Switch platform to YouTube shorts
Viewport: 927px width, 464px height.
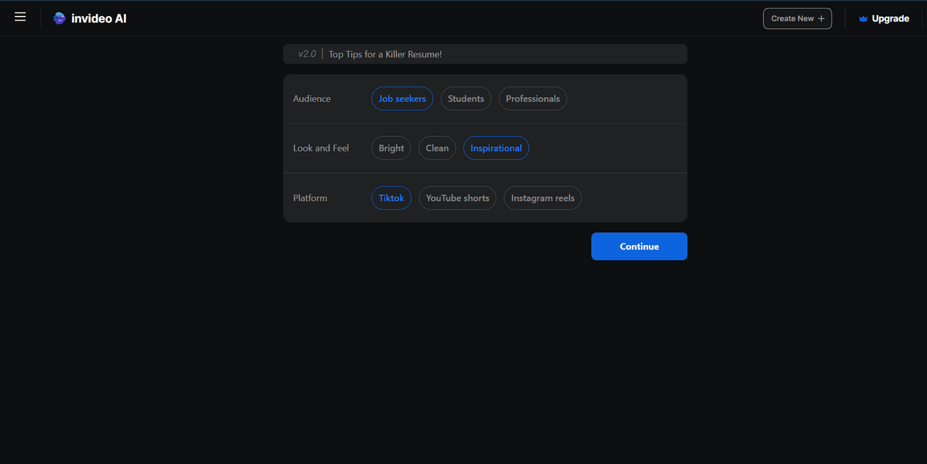coord(457,198)
